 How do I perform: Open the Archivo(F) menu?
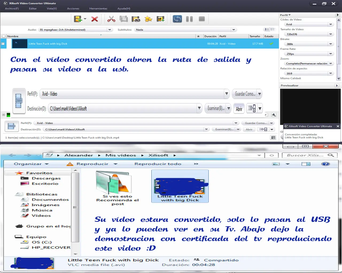click(12, 9)
